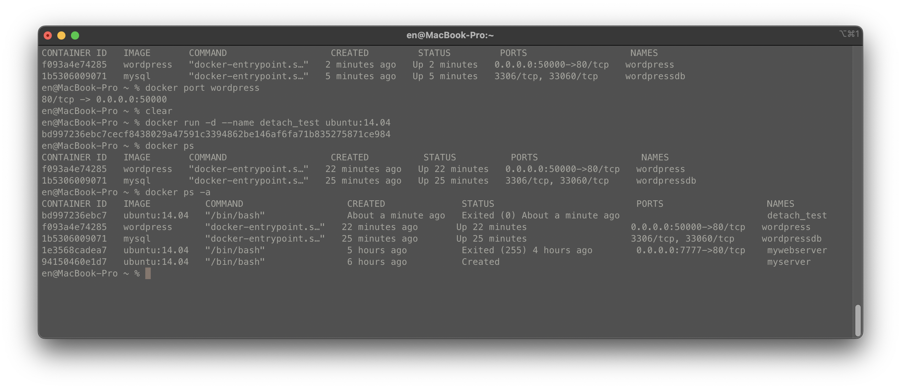Click the 'Exited (255) 4 hours ago' status
Screen dimensions: 901x389
pos(527,250)
